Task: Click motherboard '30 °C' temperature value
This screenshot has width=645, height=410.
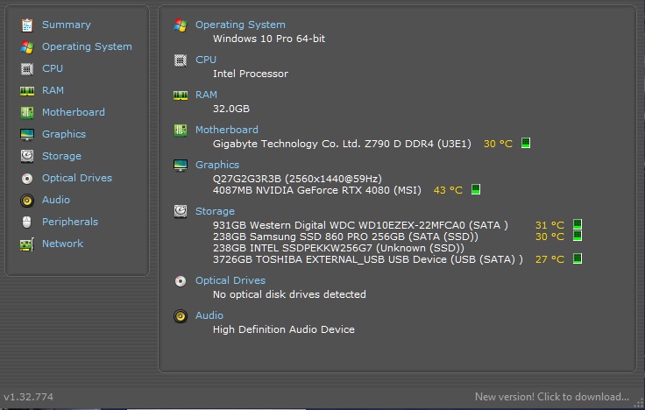Action: (498, 144)
